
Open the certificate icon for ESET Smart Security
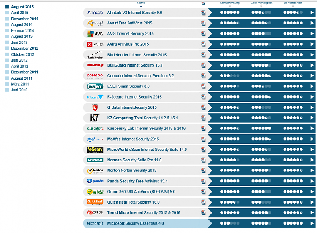click(x=203, y=86)
